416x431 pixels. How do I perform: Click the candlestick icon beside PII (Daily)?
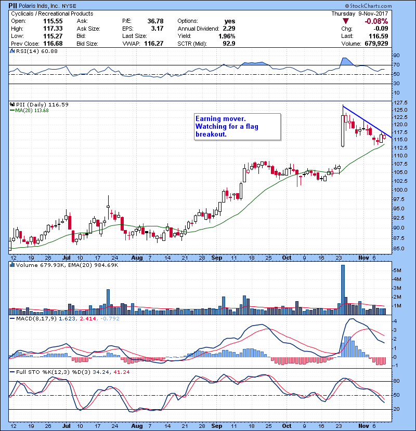coord(12,104)
